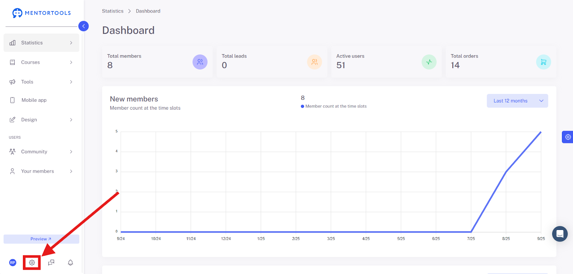Open the blue settings tab on the right edge

tap(568, 137)
